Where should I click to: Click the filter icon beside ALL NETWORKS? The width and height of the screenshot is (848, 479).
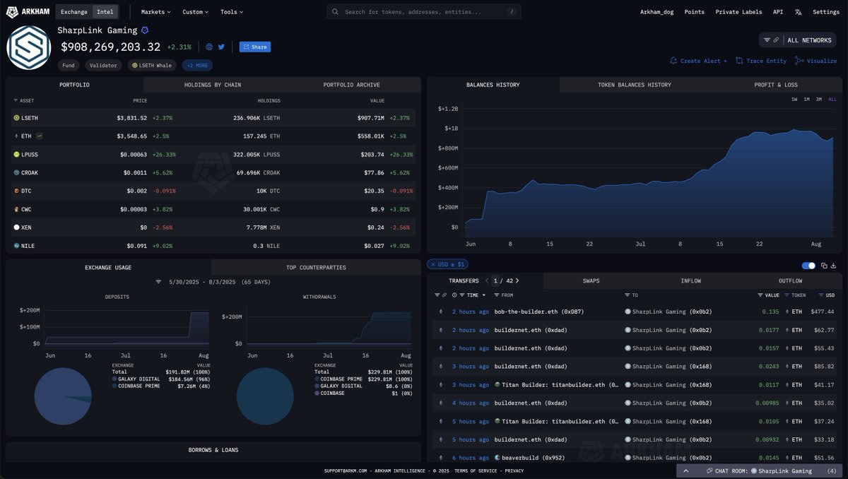point(767,40)
